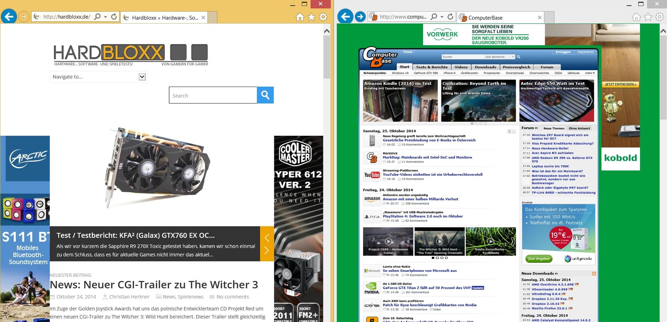The height and width of the screenshot is (322, 667).
Task: Open the Tools gear in Hardbloxx window
Action: point(323,17)
